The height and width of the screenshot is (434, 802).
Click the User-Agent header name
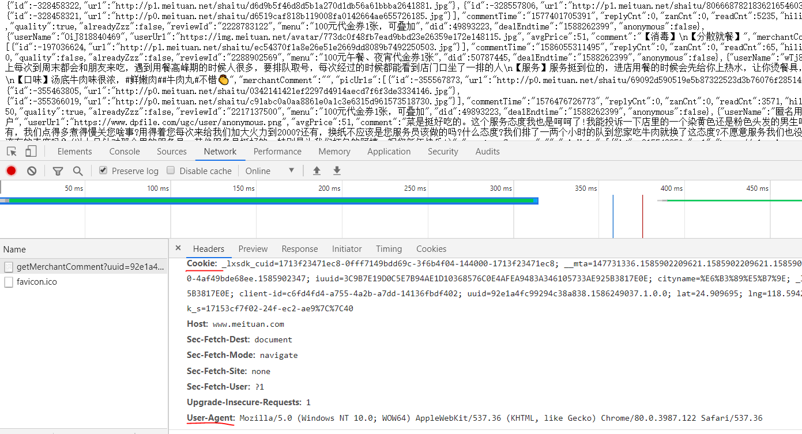click(211, 418)
